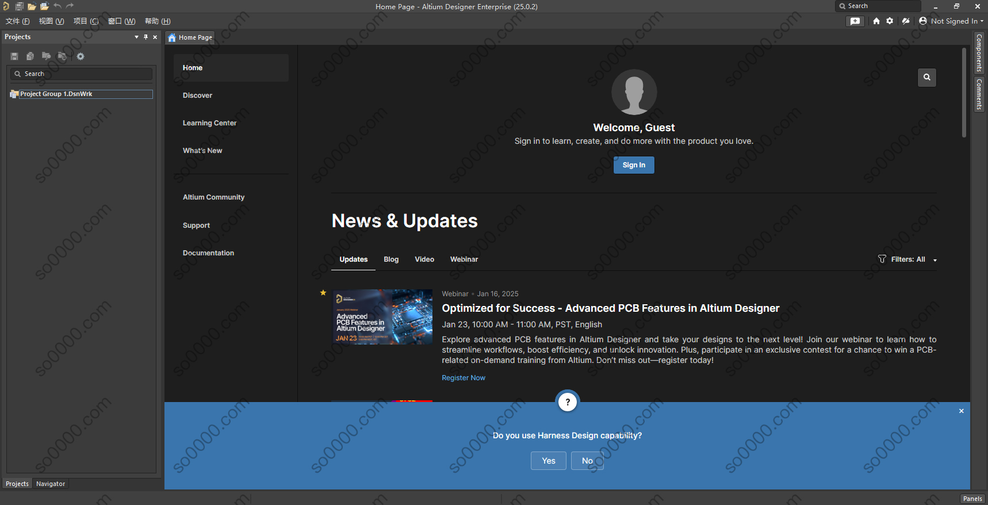The image size is (988, 505).
Task: Open a document using the folder icon
Action: point(32,6)
